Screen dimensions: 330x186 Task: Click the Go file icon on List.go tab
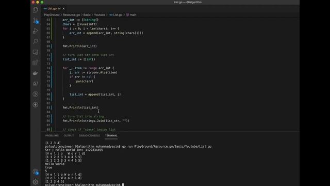click(45, 8)
